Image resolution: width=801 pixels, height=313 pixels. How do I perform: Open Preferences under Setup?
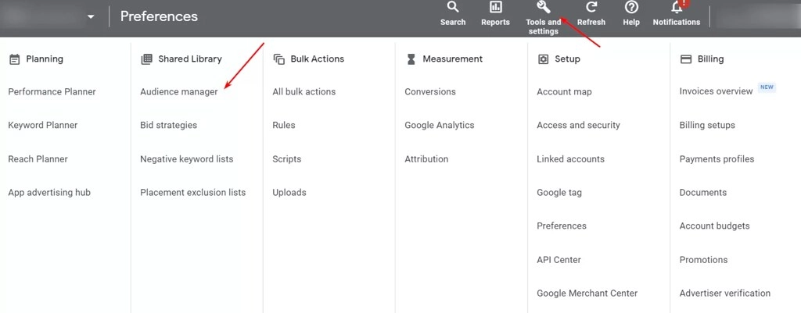(562, 226)
